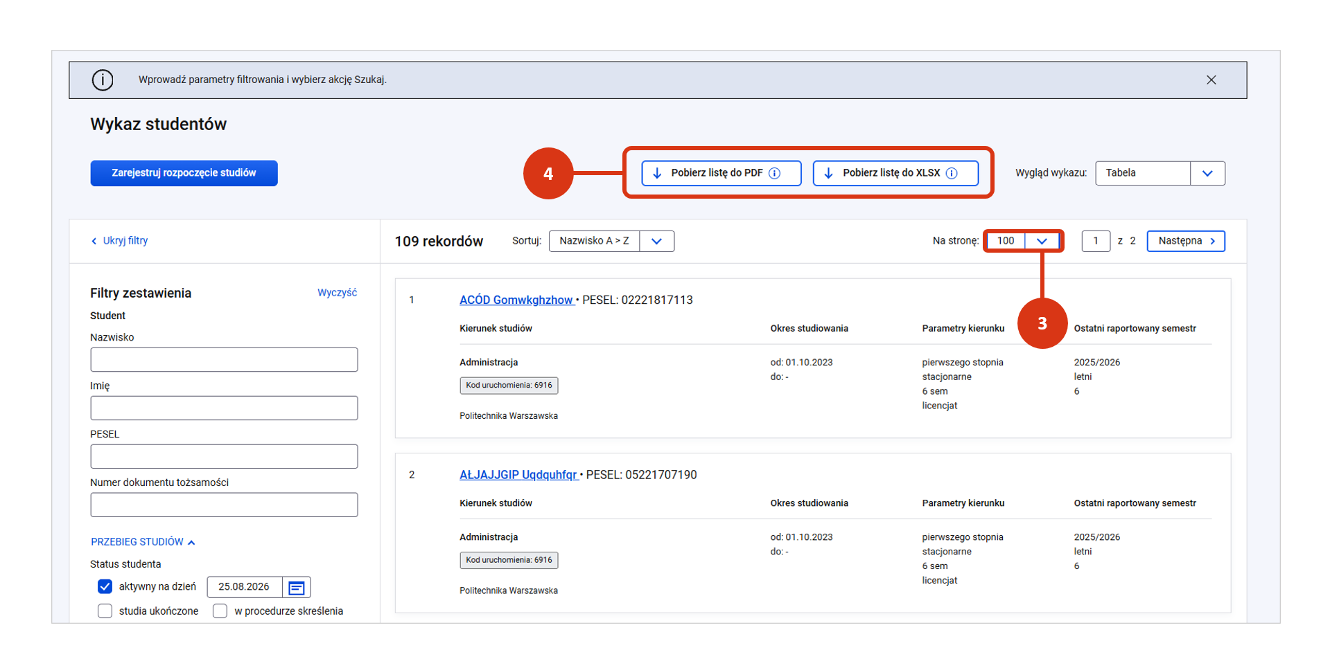Download the list as PDF
1330x659 pixels.
(721, 173)
